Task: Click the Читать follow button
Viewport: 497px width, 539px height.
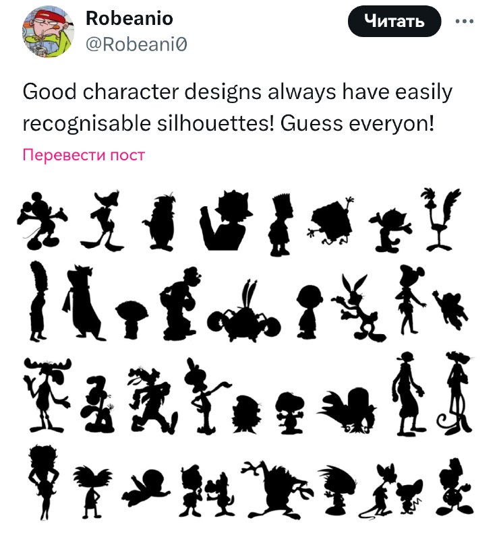Action: pyautogui.click(x=394, y=22)
